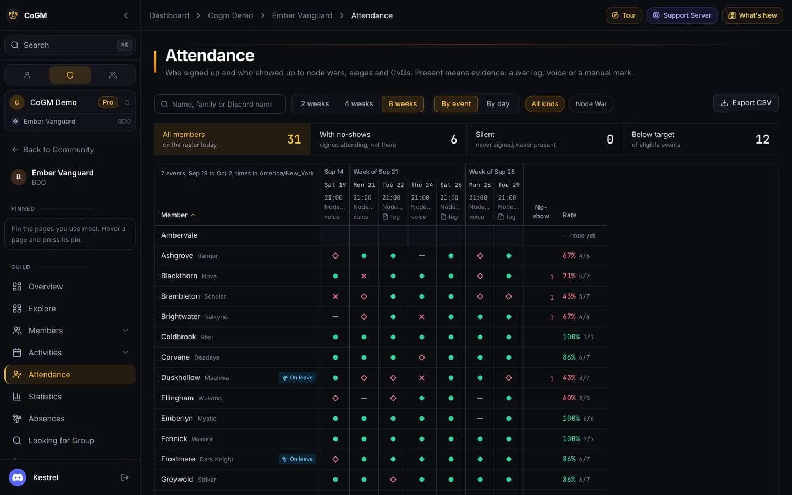
Task: Click the Discord avatar icon for Kestrel
Action: pos(18,477)
